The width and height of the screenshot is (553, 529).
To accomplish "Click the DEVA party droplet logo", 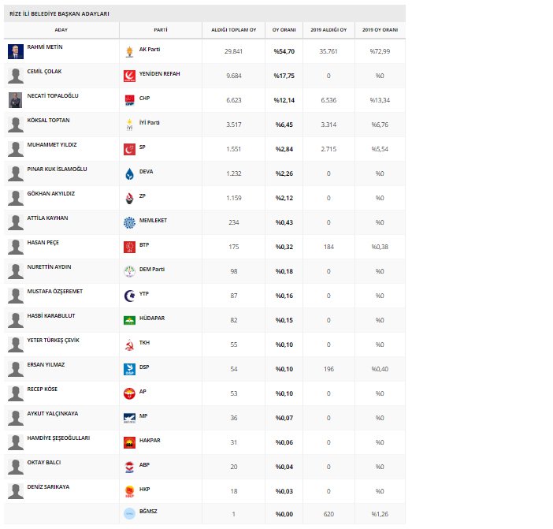I will 130,173.
